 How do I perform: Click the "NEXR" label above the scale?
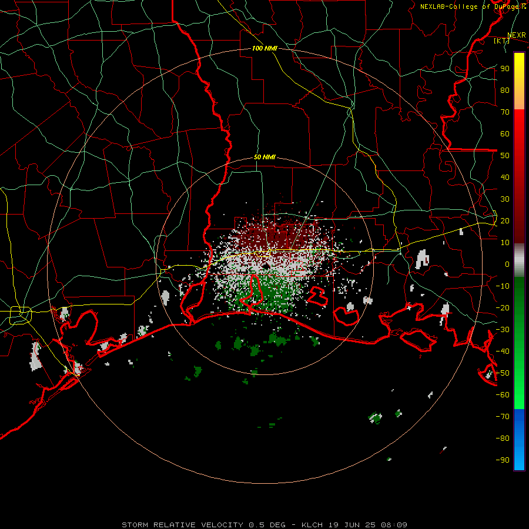516,35
